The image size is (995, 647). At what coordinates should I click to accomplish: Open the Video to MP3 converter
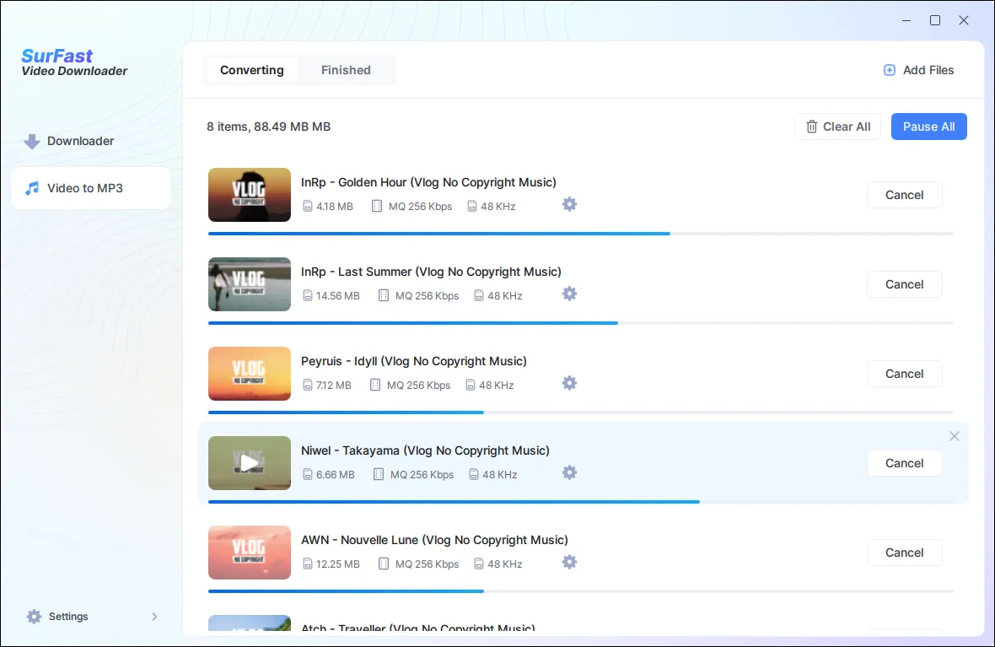coord(84,187)
